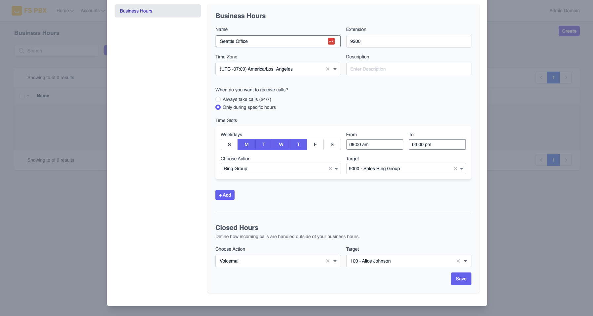Select the Only during specific hours option
Viewport: 593px width, 316px height.
point(218,107)
